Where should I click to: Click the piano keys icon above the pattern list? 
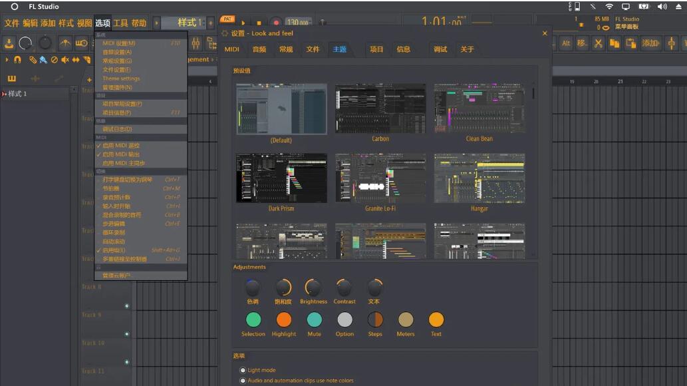12,79
